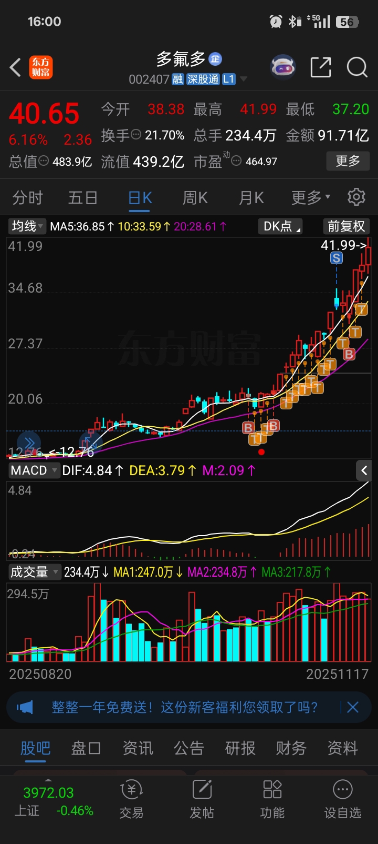Tap the MA1:247.0万 volume value
Image resolution: width=378 pixels, height=844 pixels.
tap(148, 572)
